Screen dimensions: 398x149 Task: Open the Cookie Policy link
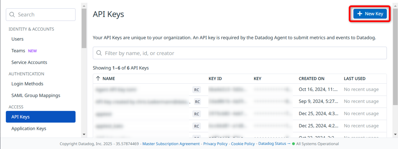click(x=243, y=144)
